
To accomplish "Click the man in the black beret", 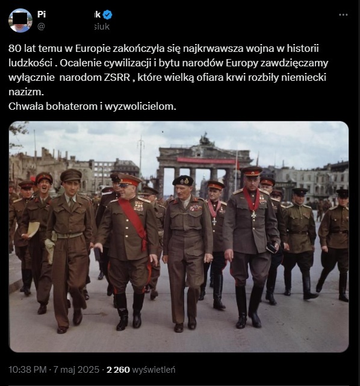I will coord(187,251).
